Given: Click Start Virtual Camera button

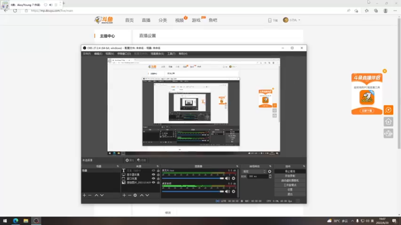Looking at the screenshot, I should pos(290,180).
